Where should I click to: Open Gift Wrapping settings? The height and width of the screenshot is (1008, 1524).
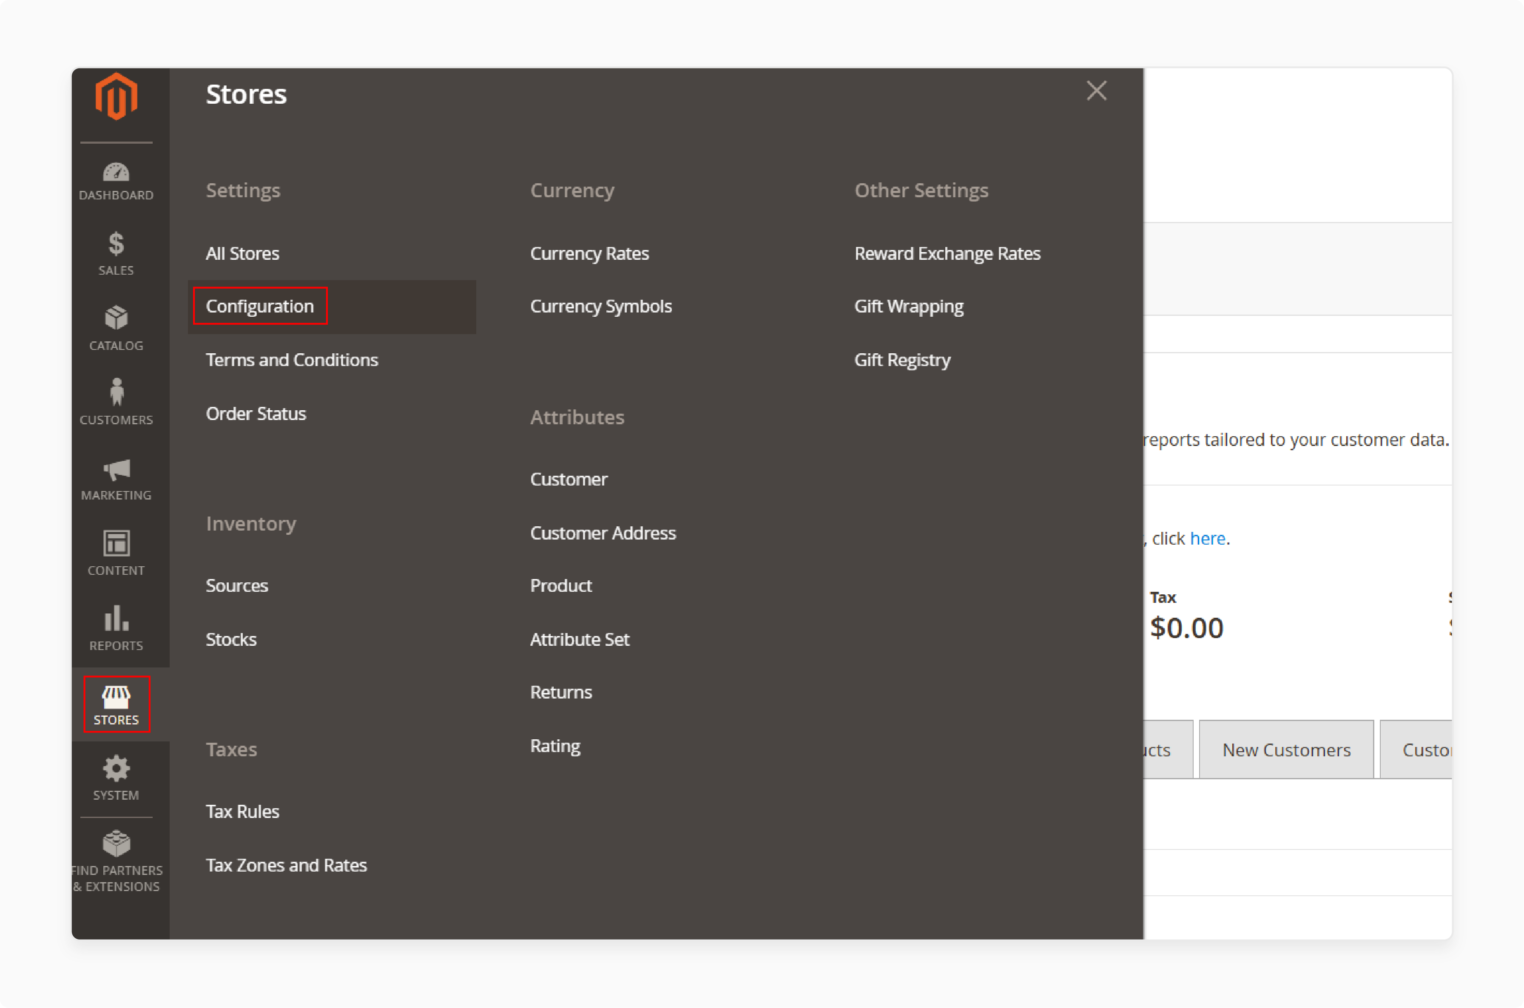tap(909, 306)
